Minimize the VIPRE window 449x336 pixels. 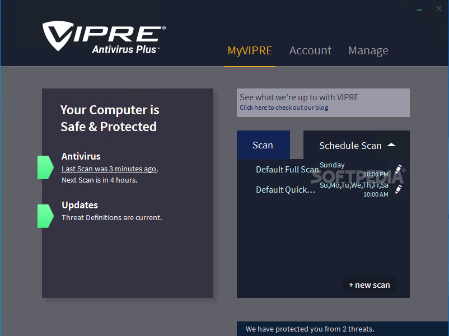[419, 9]
